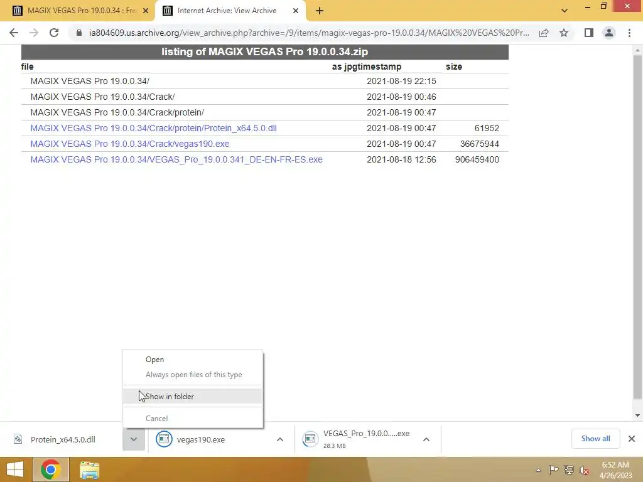Open the Crack/vegas190.exe link

[129, 144]
